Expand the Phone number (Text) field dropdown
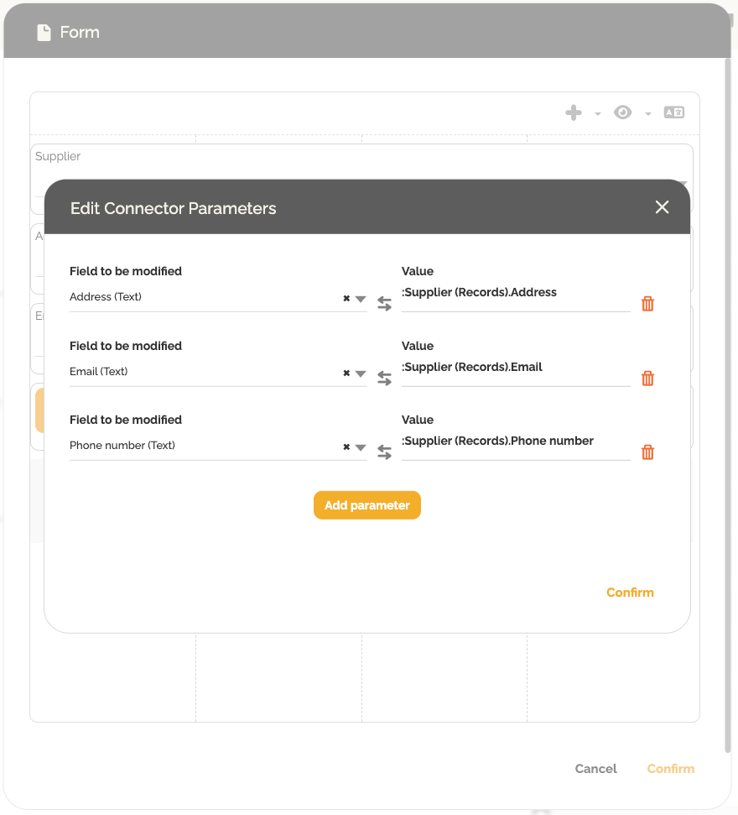This screenshot has width=738, height=815. [361, 447]
